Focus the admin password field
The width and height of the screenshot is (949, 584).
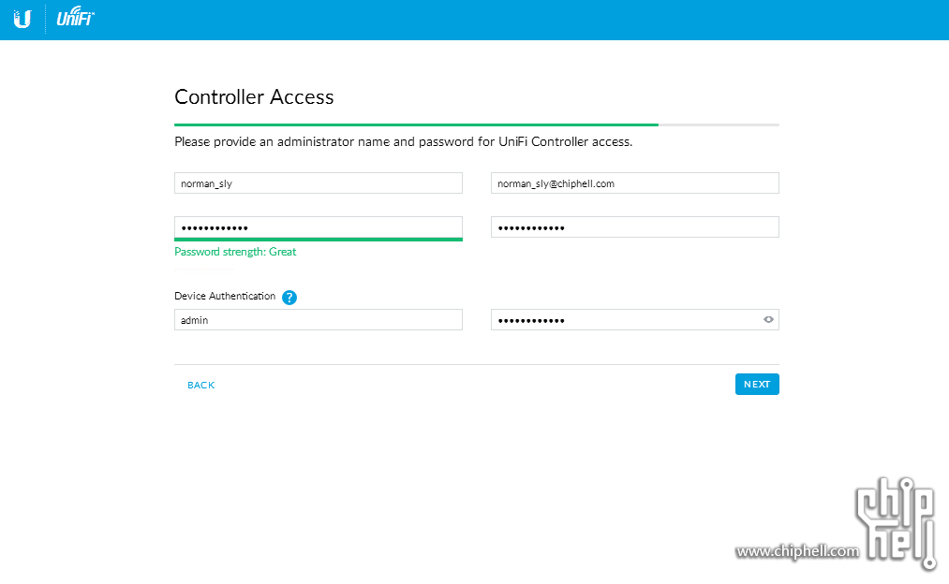coord(319,228)
